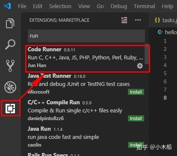177x156 pixels.
Task: Click the extensions list scrollbar thumb
Action: (147, 54)
